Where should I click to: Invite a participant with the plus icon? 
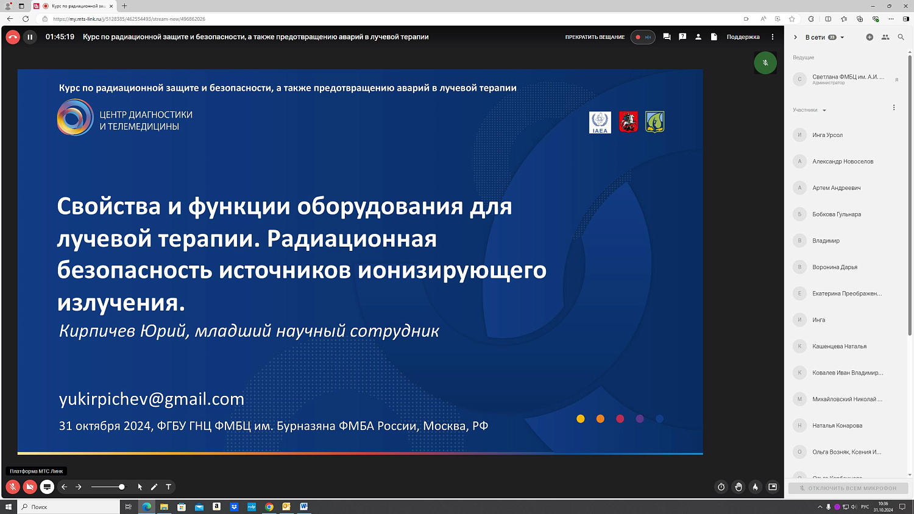point(870,37)
